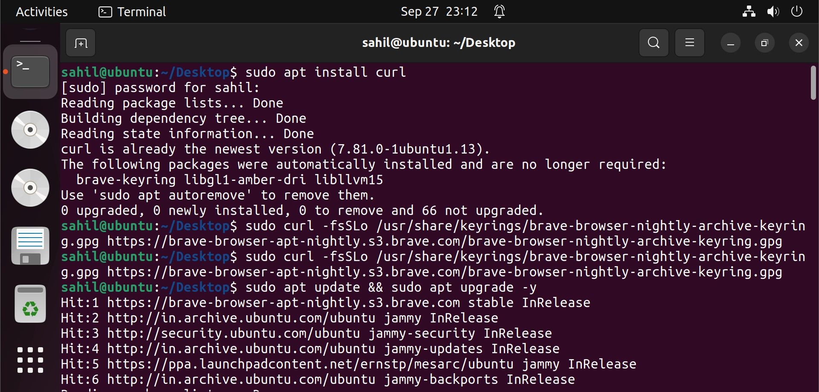
Task: Open the date and time calendar popup
Action: point(439,12)
